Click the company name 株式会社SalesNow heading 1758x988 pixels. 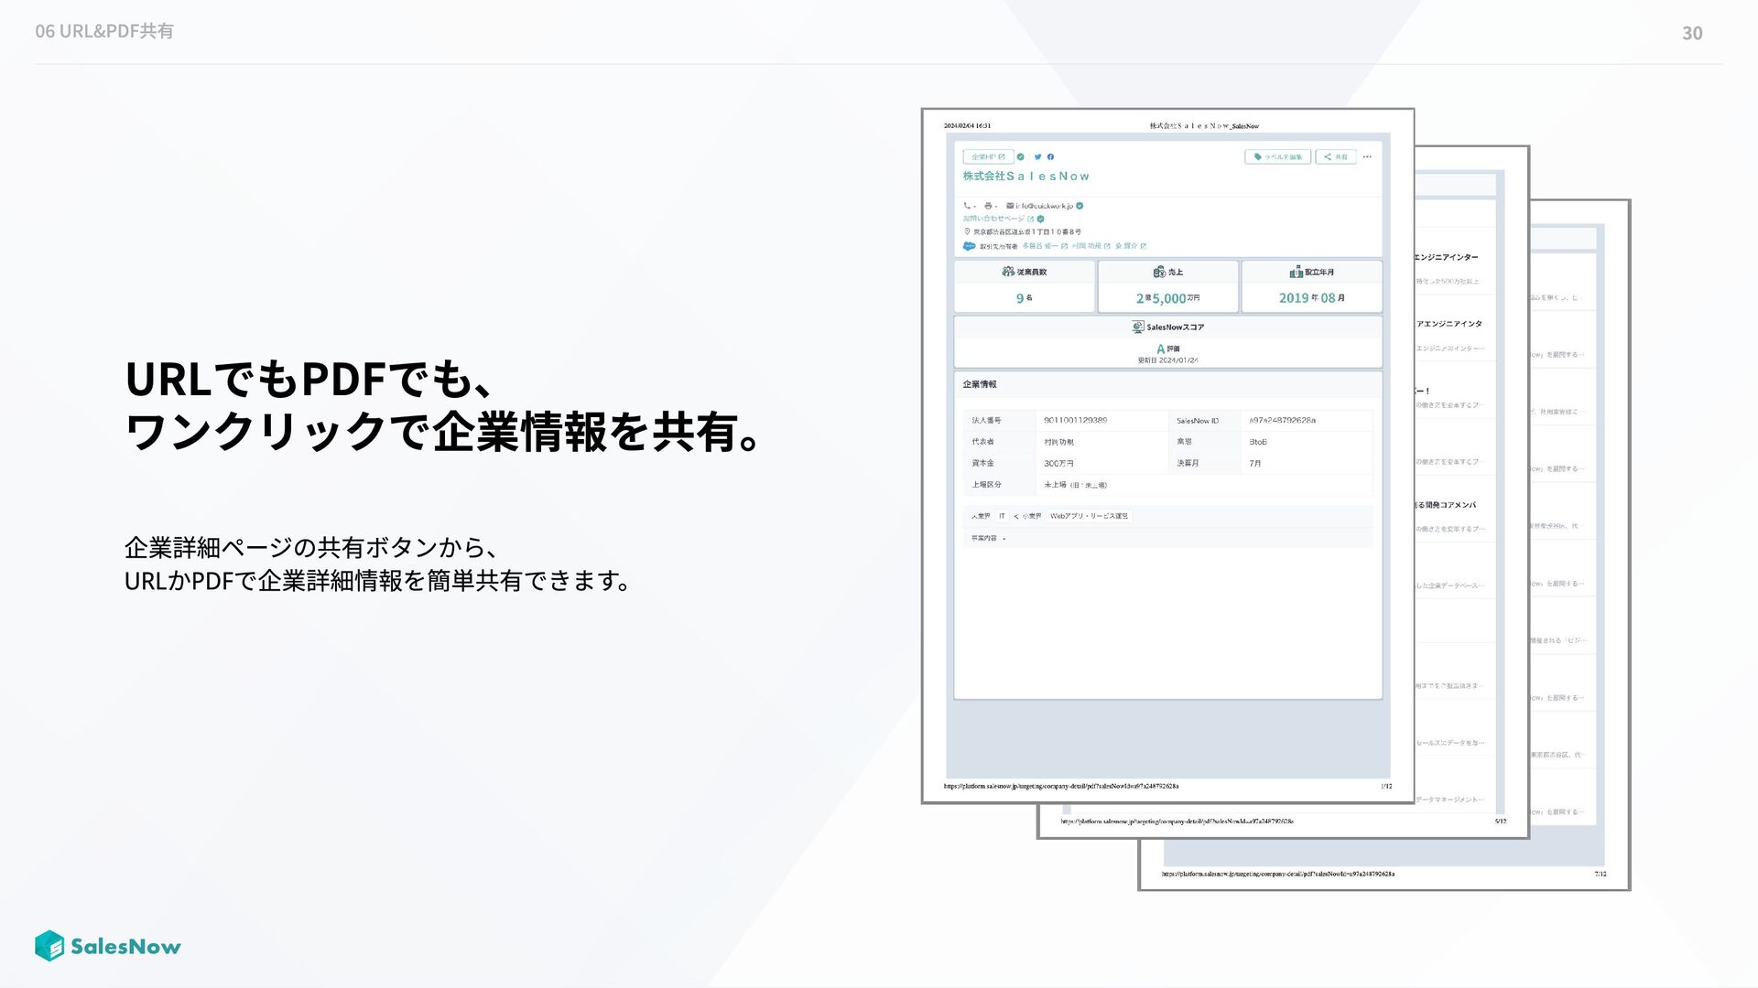point(1025,176)
